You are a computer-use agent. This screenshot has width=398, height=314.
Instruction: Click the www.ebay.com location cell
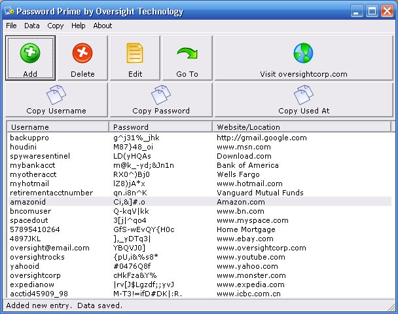coord(245,239)
